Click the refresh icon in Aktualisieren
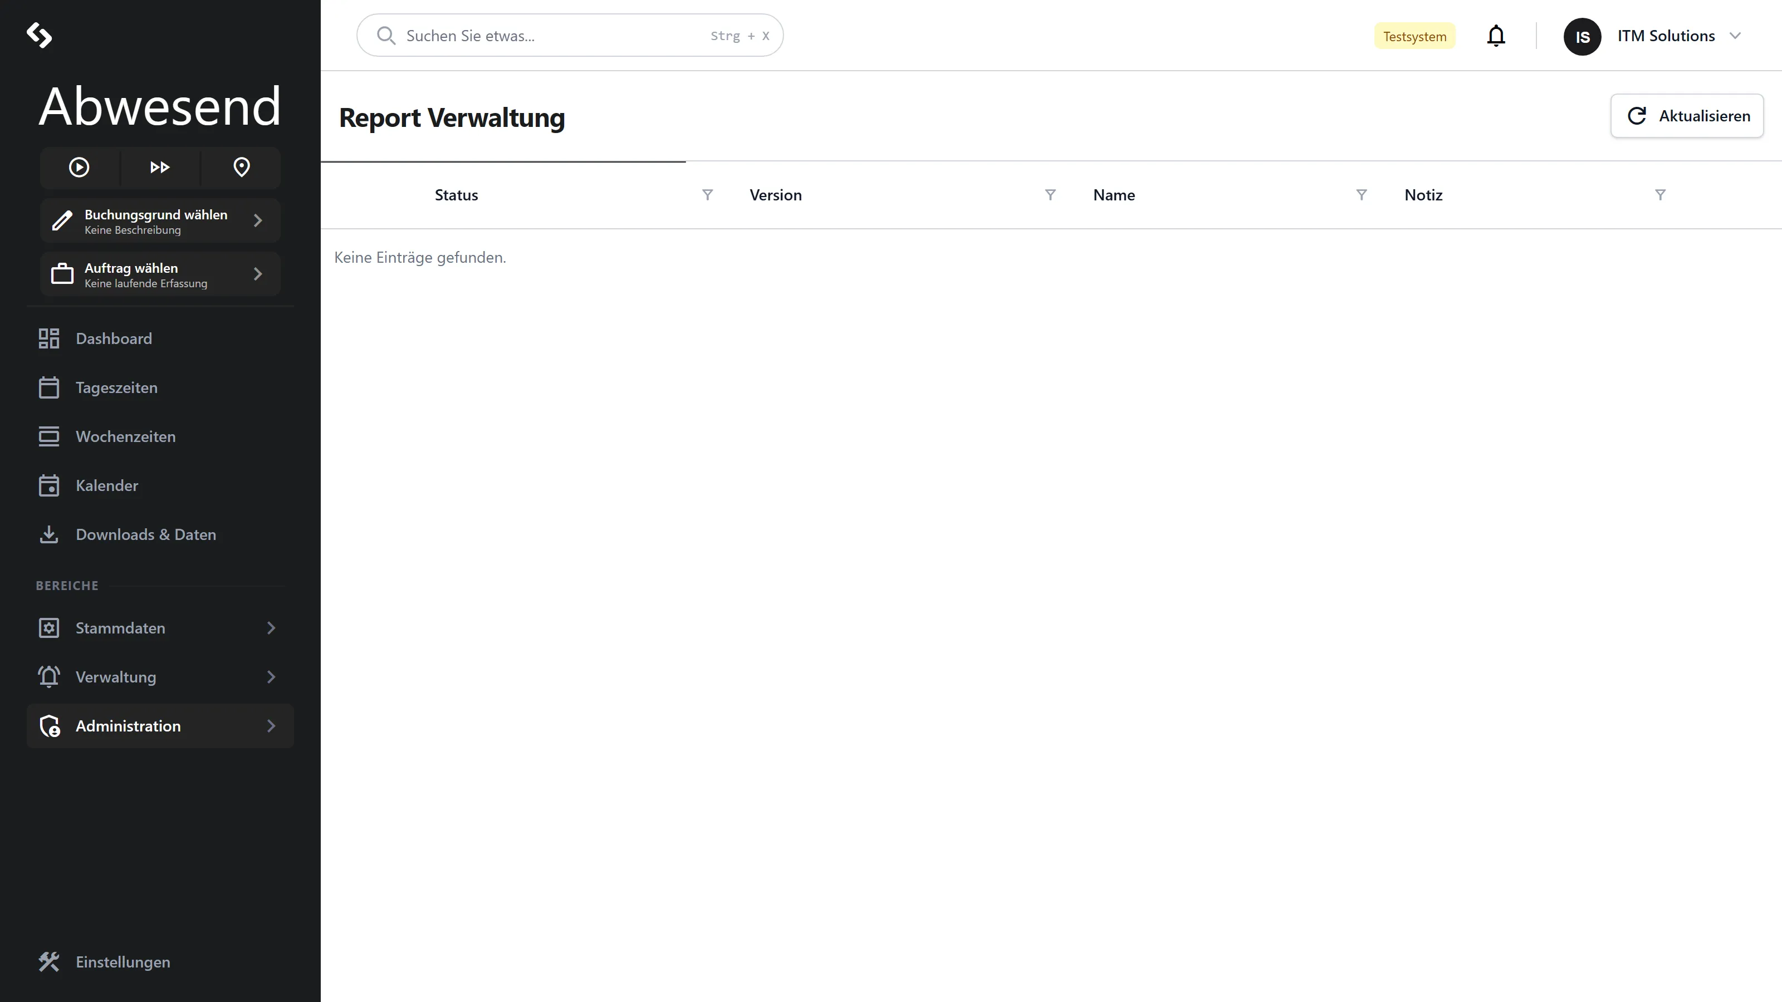1782x1002 pixels. pyautogui.click(x=1637, y=116)
